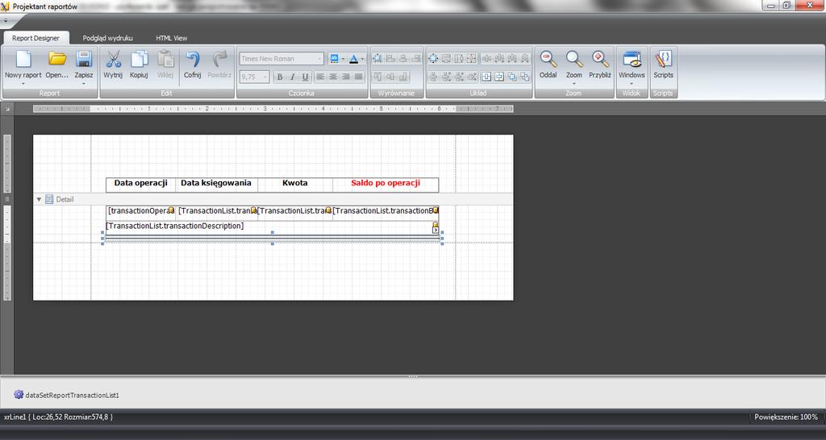The image size is (826, 440).
Task: Click make same size icon in Układ
Action: pos(472,58)
